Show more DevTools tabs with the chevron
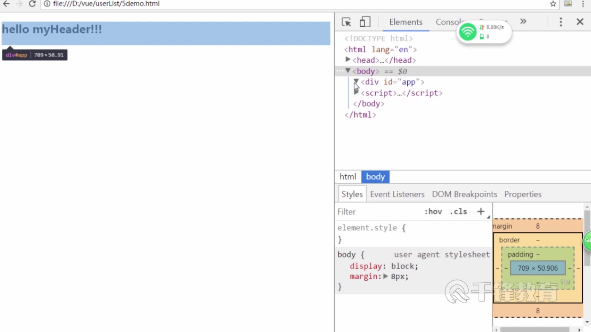 click(523, 21)
